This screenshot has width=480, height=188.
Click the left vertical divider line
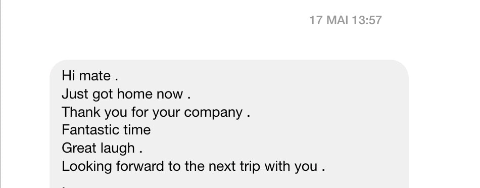pyautogui.click(x=1, y=94)
